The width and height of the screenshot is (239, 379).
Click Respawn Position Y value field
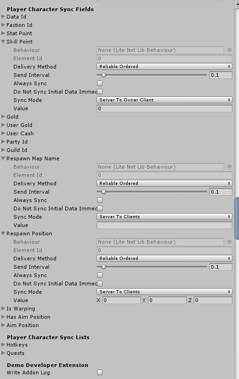(x=167, y=300)
